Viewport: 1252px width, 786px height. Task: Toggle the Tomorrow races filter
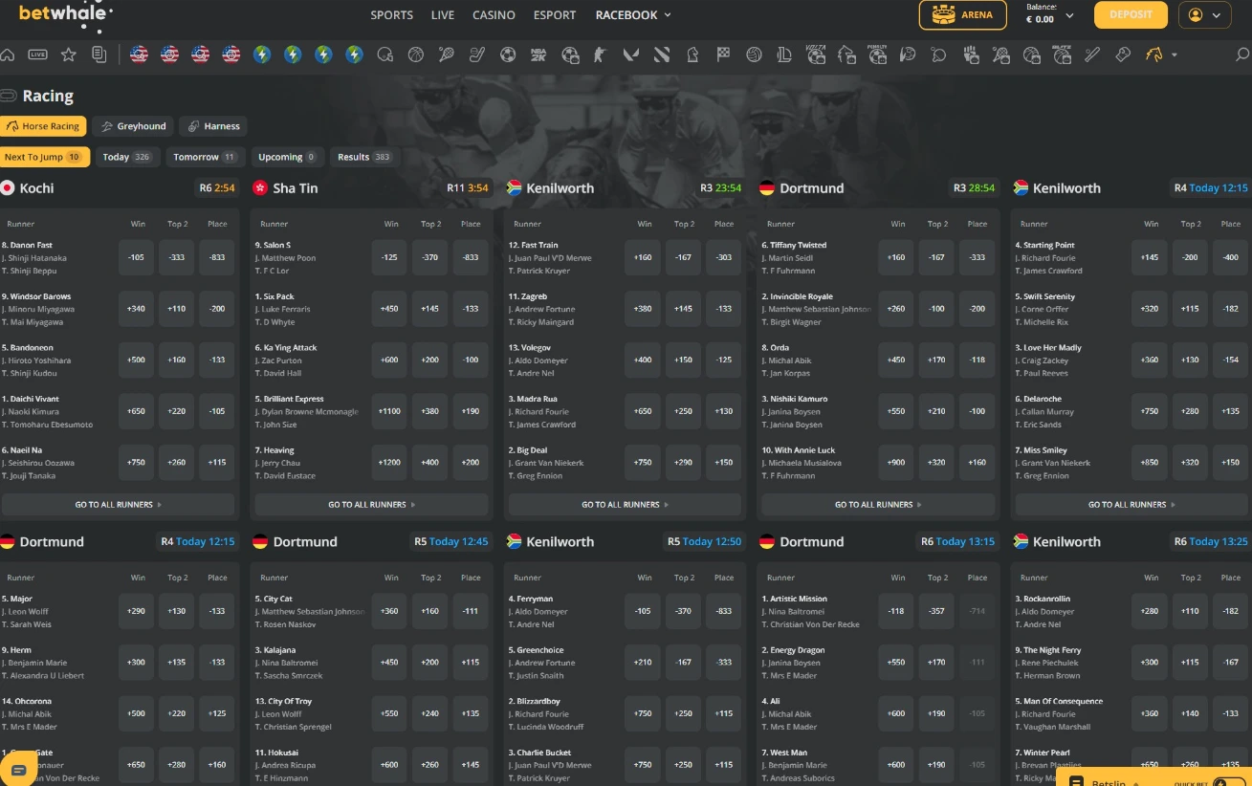204,156
